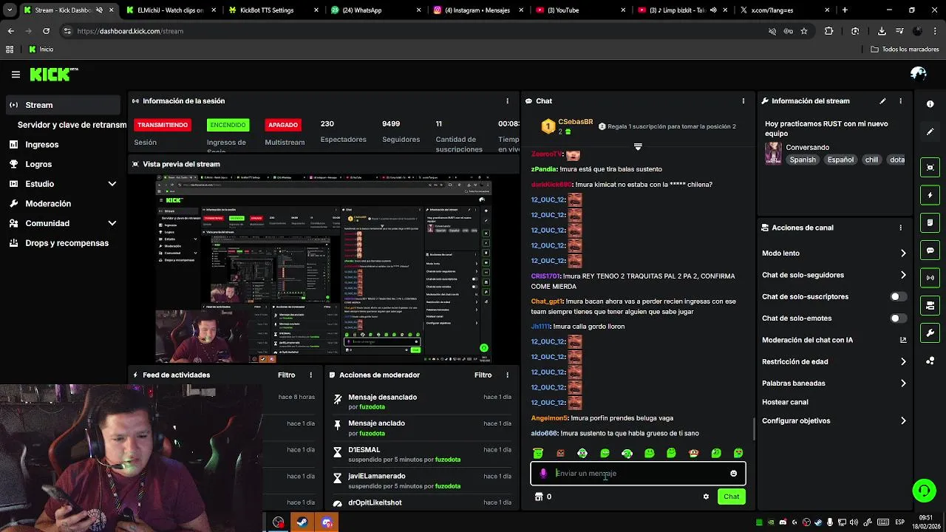Open Filtro in Acciones de moderador

pos(483,375)
